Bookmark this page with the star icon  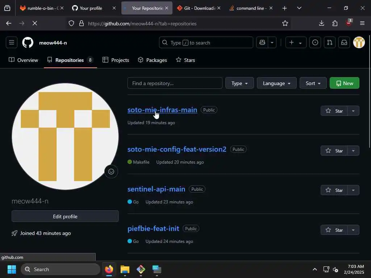[285, 24]
